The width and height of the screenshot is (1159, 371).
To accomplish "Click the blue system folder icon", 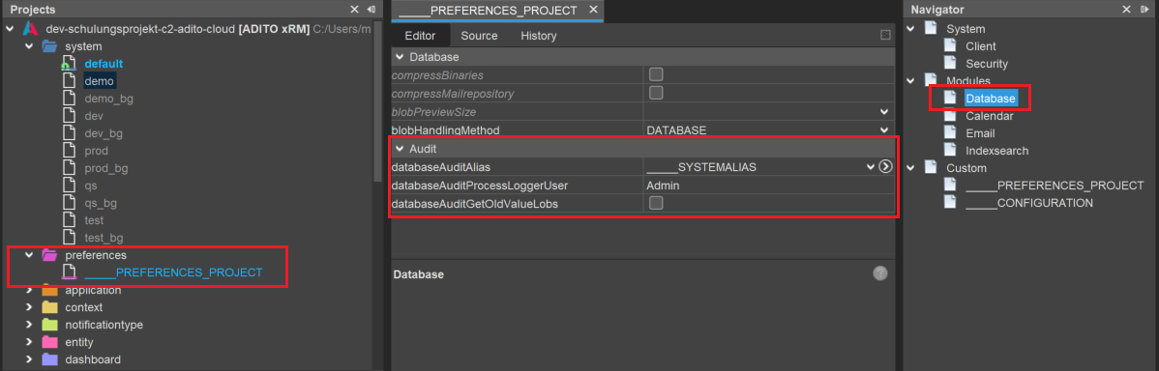I will [x=49, y=46].
